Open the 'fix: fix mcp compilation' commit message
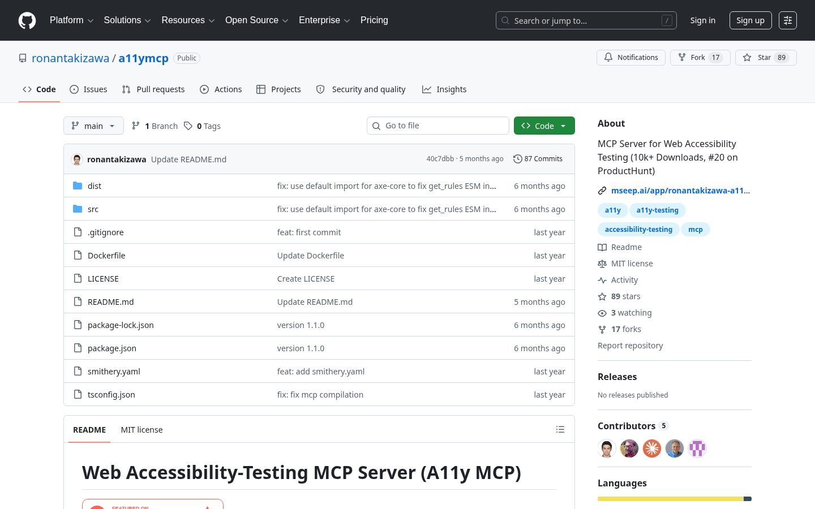The width and height of the screenshot is (815, 509). (x=320, y=395)
